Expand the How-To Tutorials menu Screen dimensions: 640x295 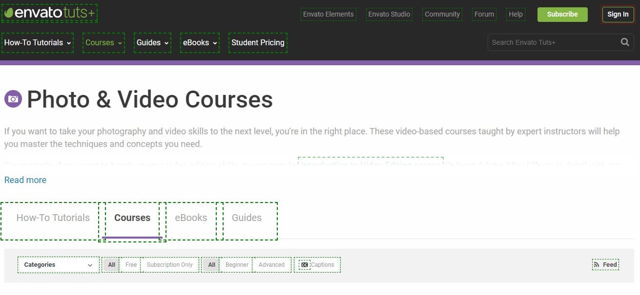click(x=38, y=43)
